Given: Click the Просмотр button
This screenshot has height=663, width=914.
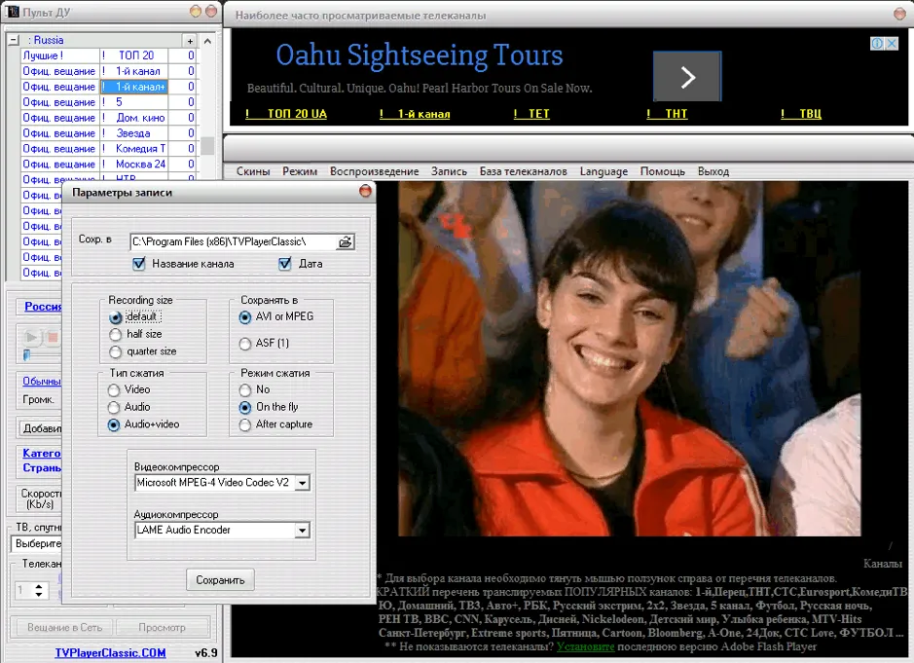Looking at the screenshot, I should pyautogui.click(x=162, y=627).
